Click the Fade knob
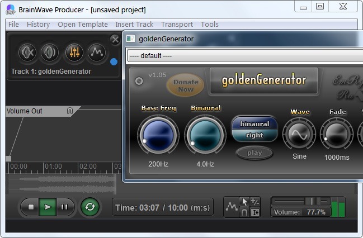The height and width of the screenshot is (238, 363). [x=337, y=134]
